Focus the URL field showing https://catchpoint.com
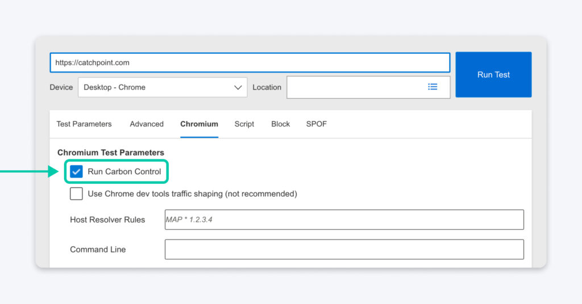The width and height of the screenshot is (582, 304). (250, 63)
